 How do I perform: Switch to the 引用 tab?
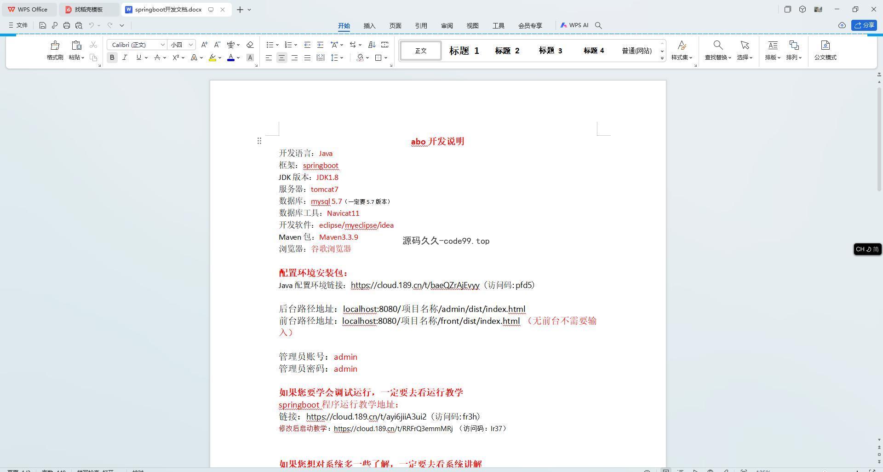pyautogui.click(x=421, y=26)
